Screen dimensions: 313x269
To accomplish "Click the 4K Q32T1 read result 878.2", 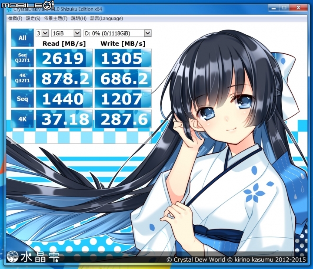I will point(64,78).
